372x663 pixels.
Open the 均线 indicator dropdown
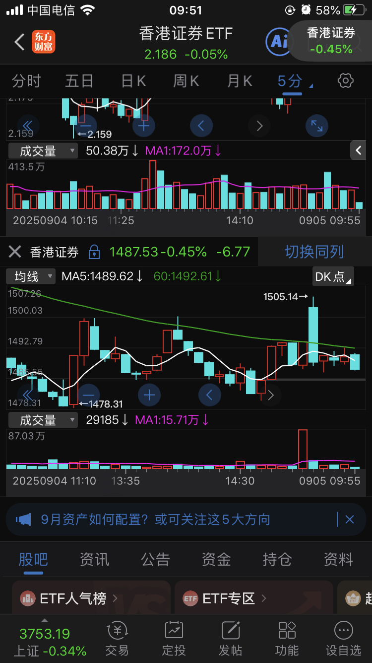(x=31, y=276)
